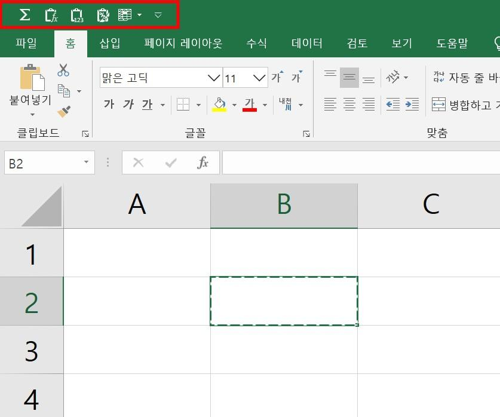Viewport: 500px width, 417px height.
Task: Toggle align text right icon
Action: pyautogui.click(x=369, y=104)
